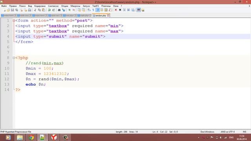Toggle synchronized vertical scrolling icon
Screen dimensions: 251x141
point(79,10)
